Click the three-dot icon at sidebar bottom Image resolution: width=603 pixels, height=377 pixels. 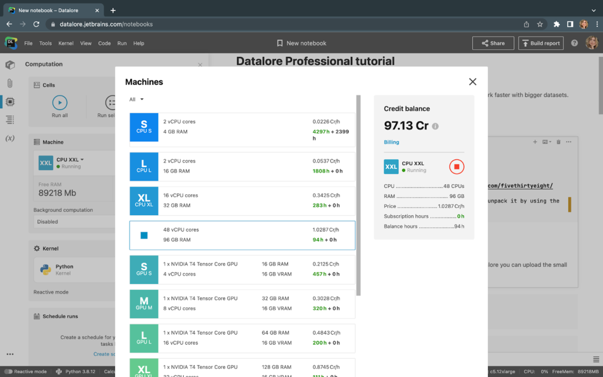10,354
